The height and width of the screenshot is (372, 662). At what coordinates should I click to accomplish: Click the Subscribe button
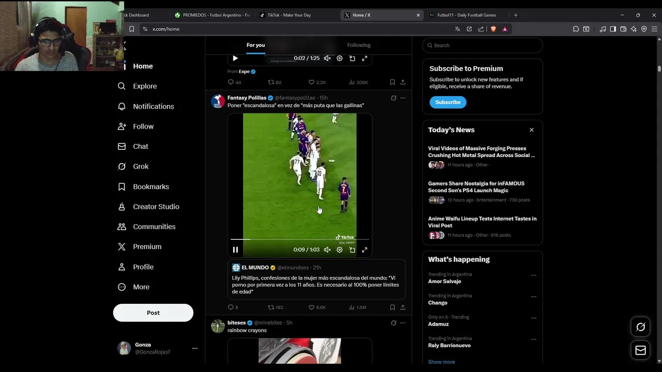click(448, 102)
